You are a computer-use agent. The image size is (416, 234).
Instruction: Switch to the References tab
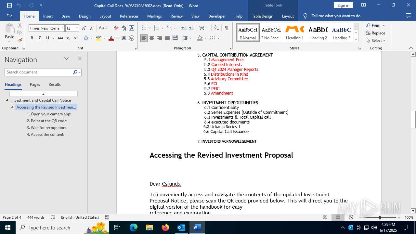pyautogui.click(x=129, y=16)
